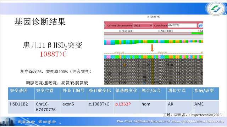
Task: Click the 基因诊断结果 slide title
Action: tap(40, 22)
